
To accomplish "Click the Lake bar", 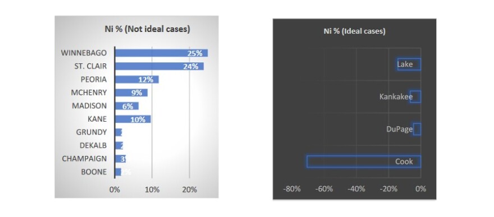I will coord(409,64).
